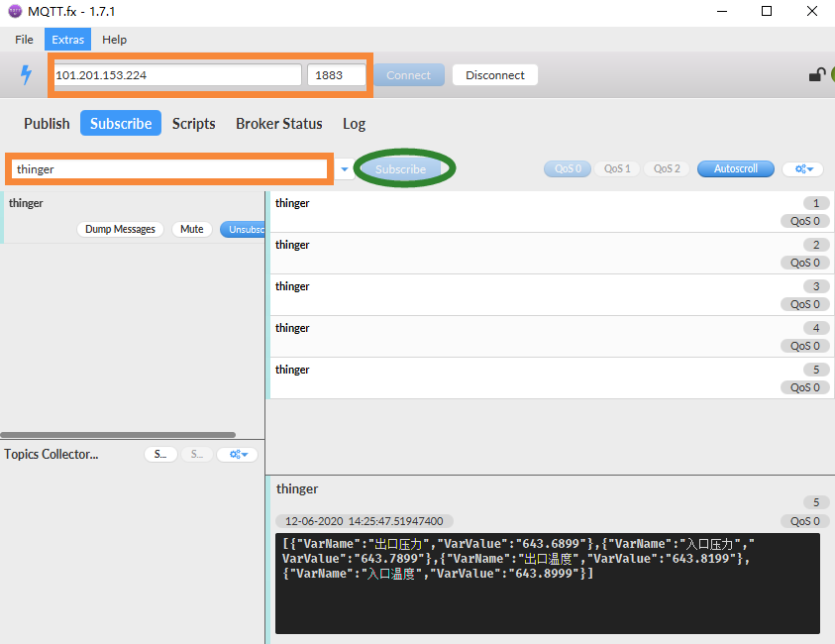Viewport: 835px width, 644px height.
Task: Click the timestamp 12-06-2020 14:25:47
Action: point(365,521)
